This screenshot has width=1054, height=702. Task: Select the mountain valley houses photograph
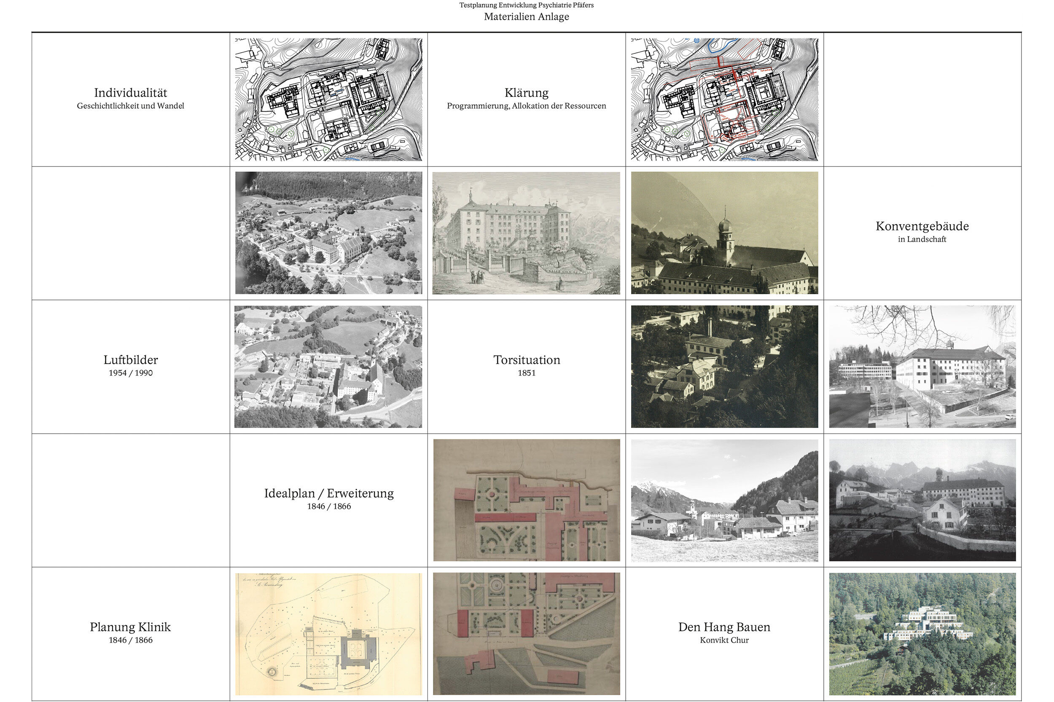click(724, 500)
